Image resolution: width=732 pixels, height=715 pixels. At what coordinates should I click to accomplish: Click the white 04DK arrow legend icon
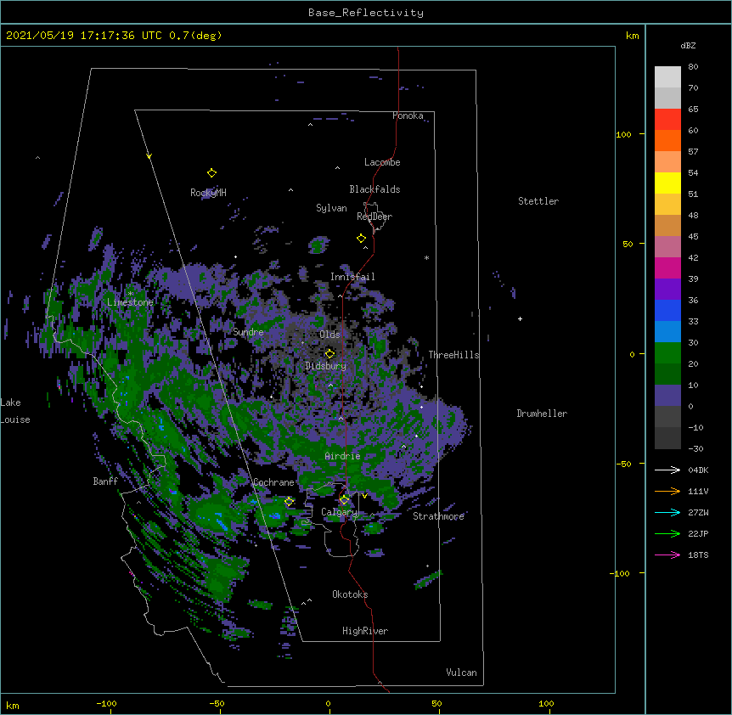[667, 470]
